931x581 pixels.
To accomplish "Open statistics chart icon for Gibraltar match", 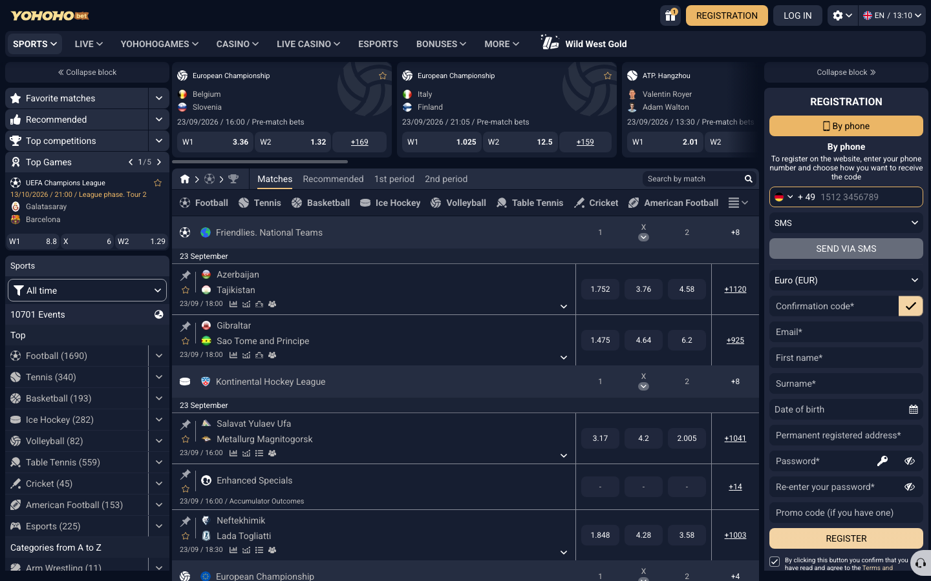I will 233,355.
